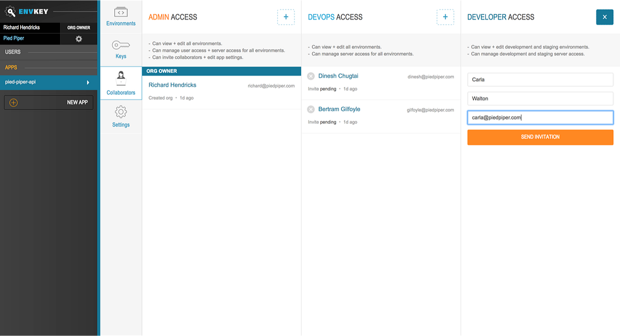Click the EnvKey logo

(x=26, y=11)
